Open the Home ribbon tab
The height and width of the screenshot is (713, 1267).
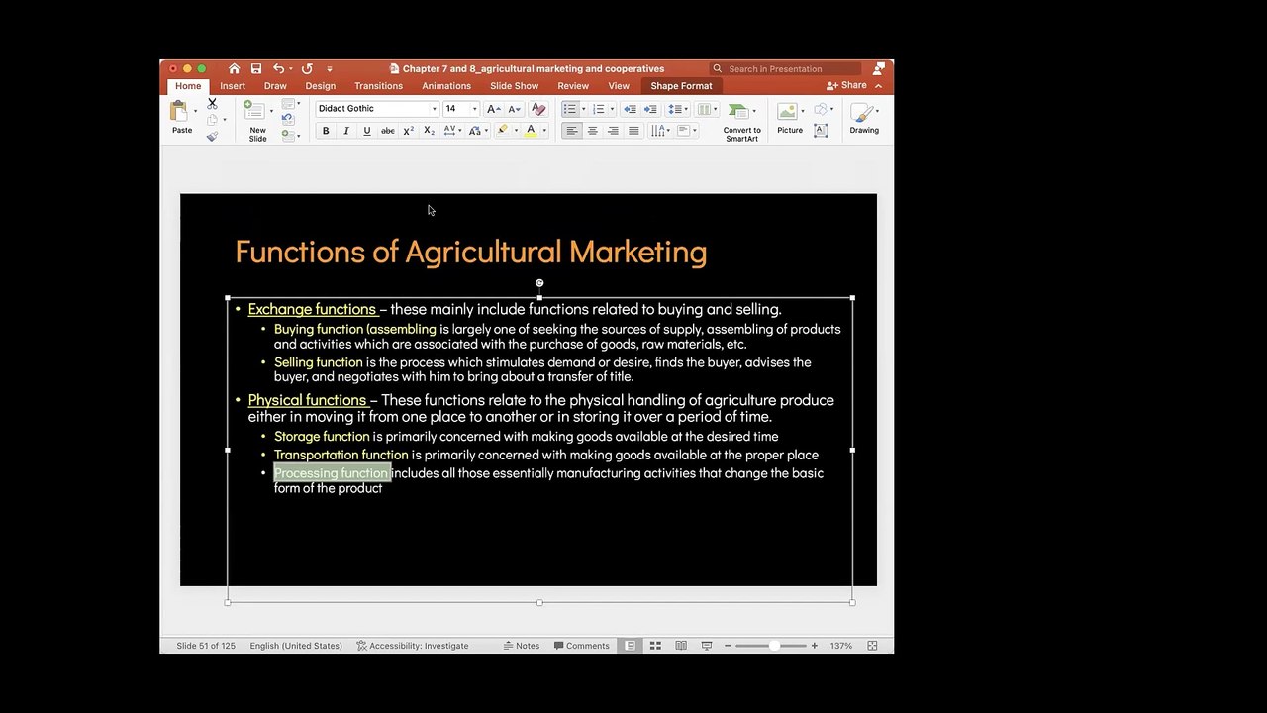[x=188, y=86]
